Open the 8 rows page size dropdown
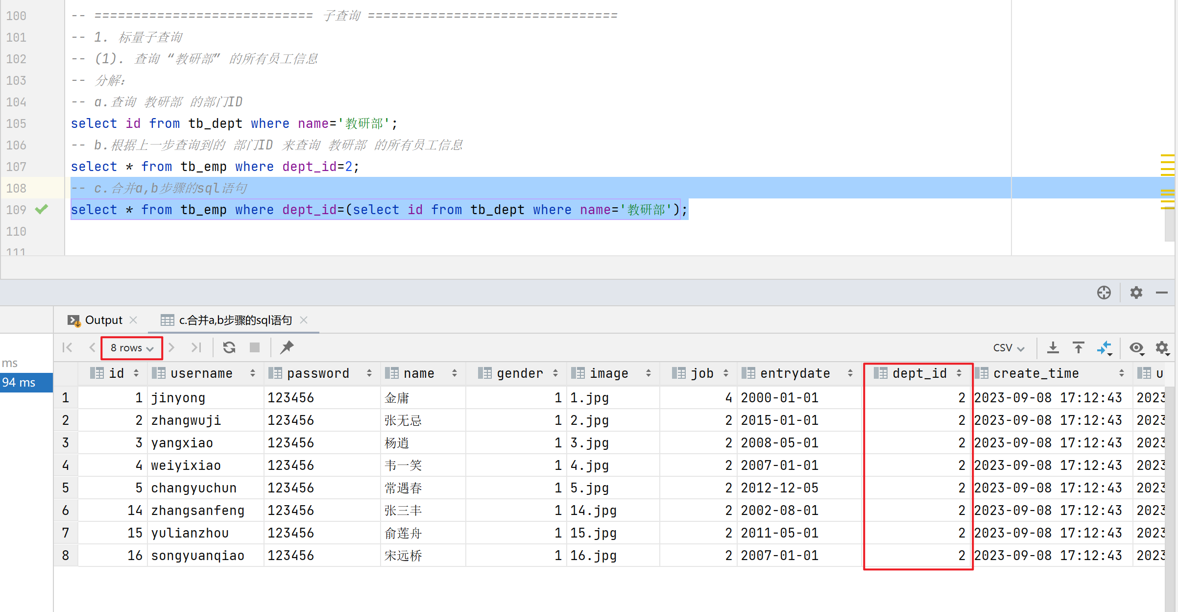 point(132,348)
